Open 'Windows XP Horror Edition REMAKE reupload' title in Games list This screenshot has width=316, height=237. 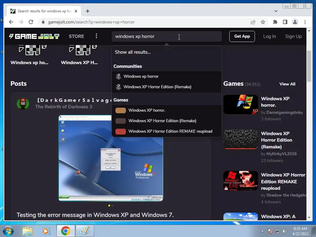coord(283,181)
